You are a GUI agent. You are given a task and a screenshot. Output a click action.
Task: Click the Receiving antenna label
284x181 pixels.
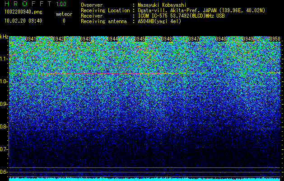(x=104, y=21)
